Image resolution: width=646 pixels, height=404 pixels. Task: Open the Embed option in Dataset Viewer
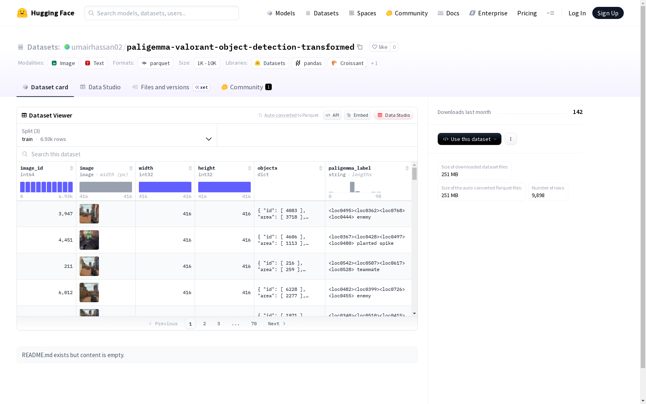pos(357,115)
